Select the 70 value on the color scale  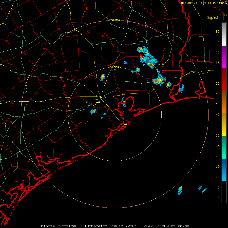click(218, 52)
